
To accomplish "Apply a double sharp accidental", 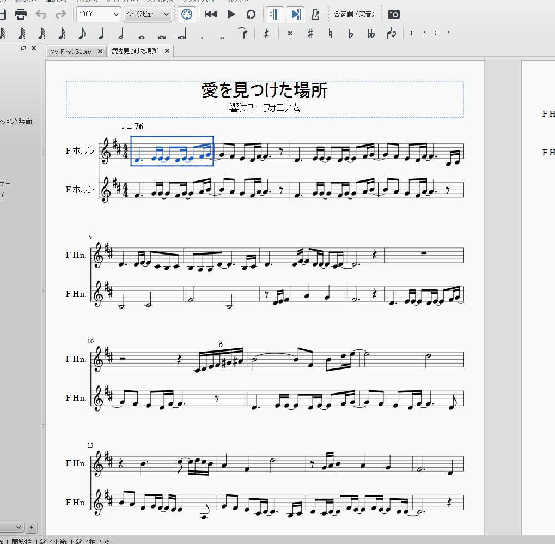I will [x=290, y=33].
